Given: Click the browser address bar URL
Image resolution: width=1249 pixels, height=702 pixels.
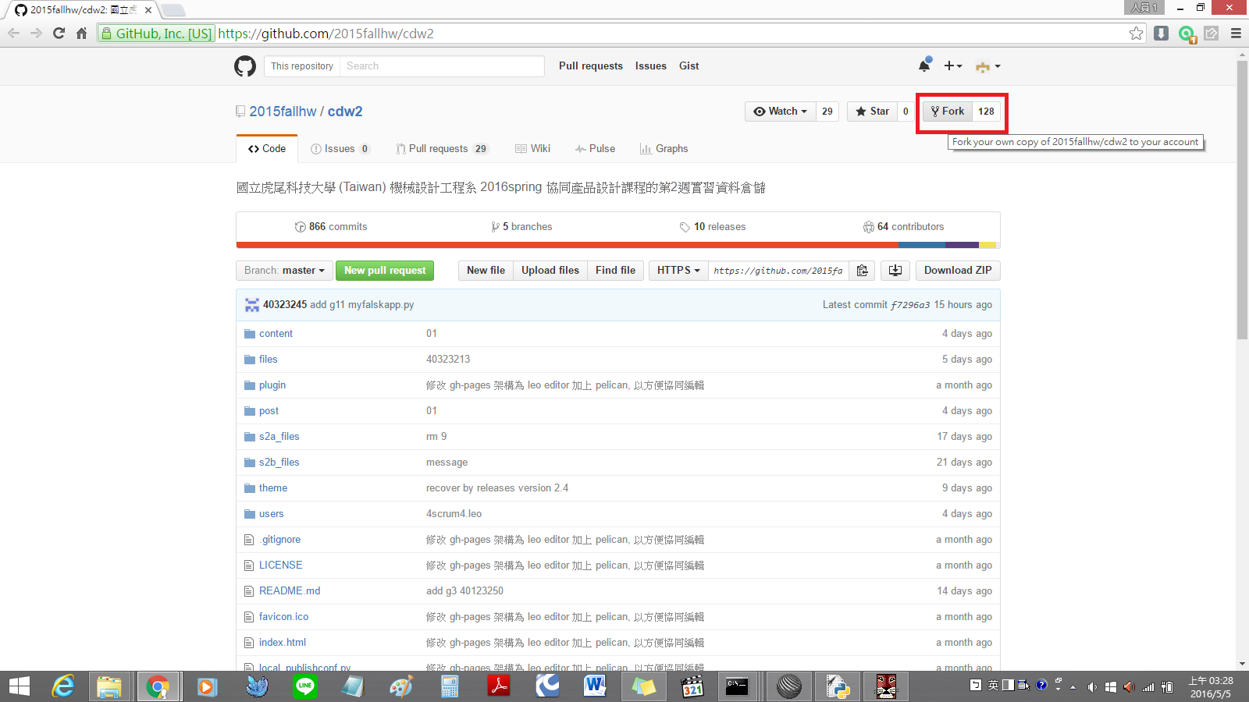Looking at the screenshot, I should (326, 34).
